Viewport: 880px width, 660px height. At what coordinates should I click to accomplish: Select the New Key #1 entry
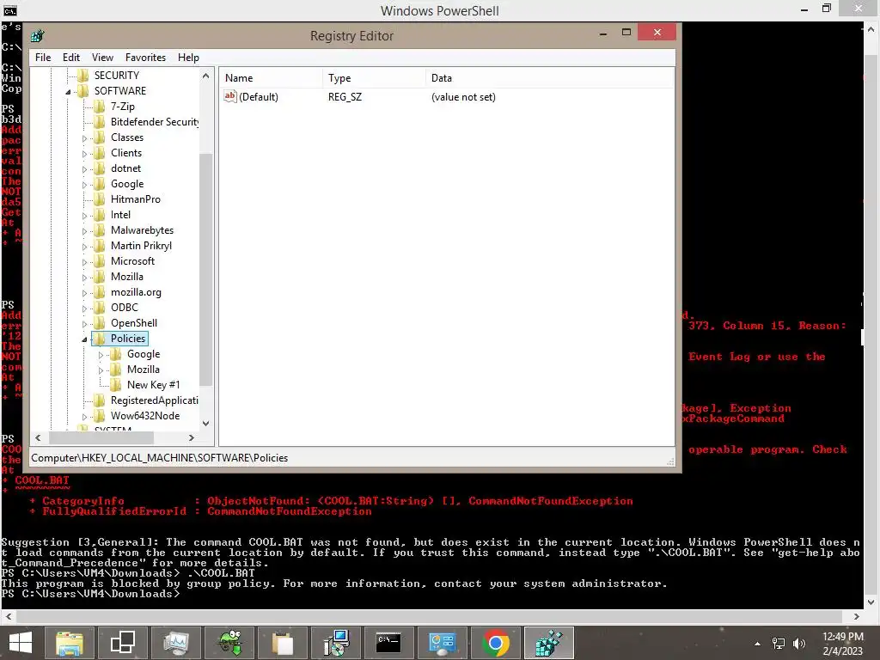click(153, 385)
